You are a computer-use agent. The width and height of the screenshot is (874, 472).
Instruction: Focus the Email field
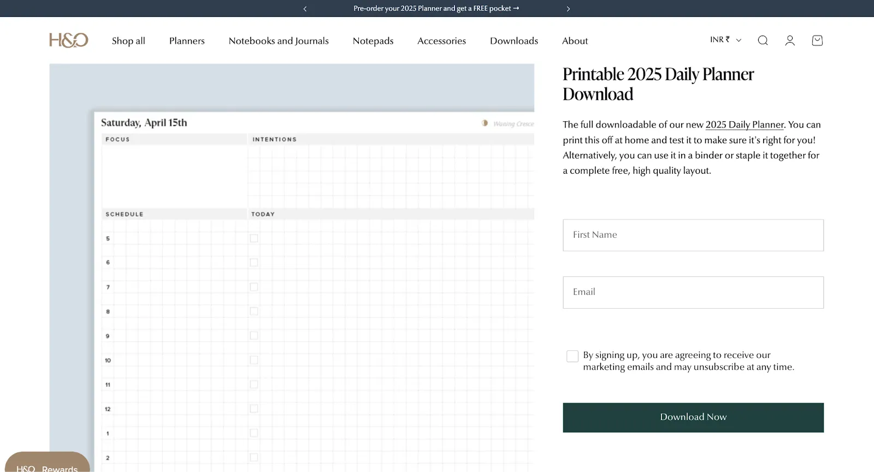tap(693, 292)
